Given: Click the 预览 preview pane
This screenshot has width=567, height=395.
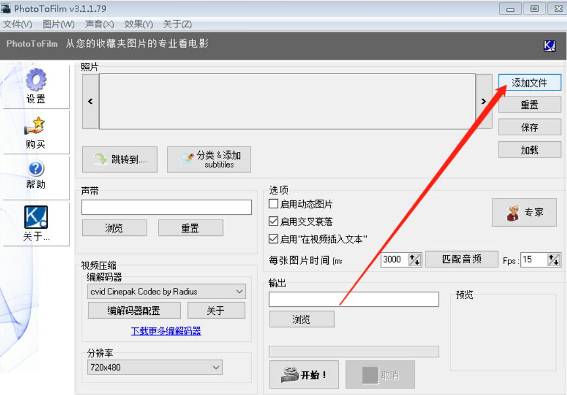Looking at the screenshot, I should 503,332.
